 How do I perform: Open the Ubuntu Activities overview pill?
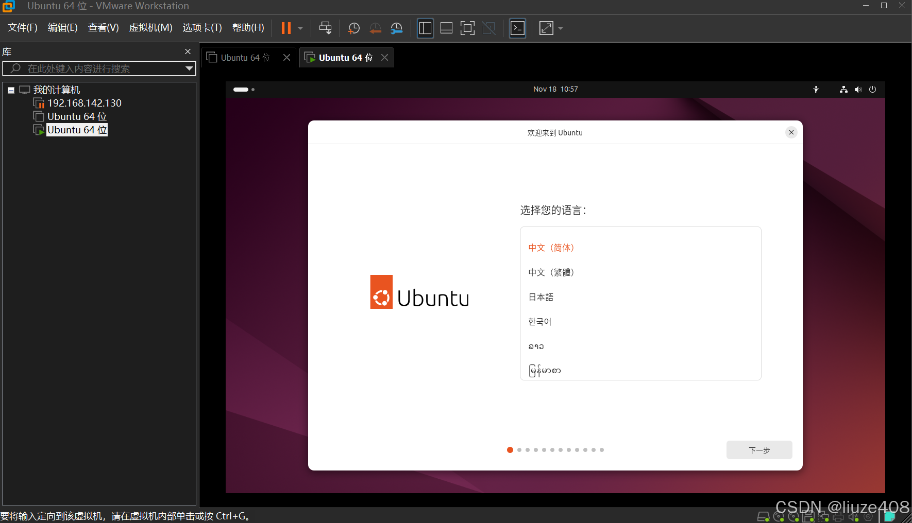tap(244, 90)
